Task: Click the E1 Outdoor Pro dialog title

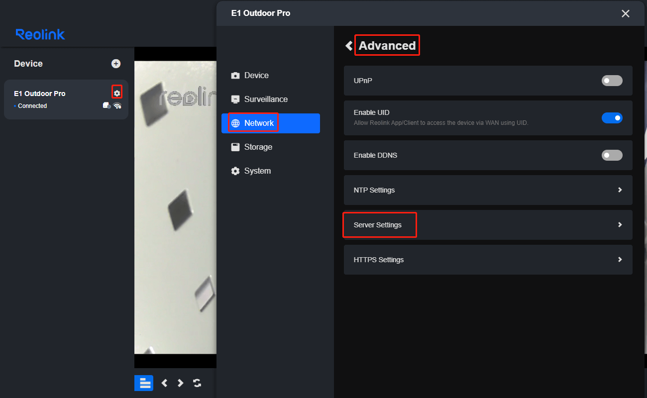Action: tap(261, 13)
